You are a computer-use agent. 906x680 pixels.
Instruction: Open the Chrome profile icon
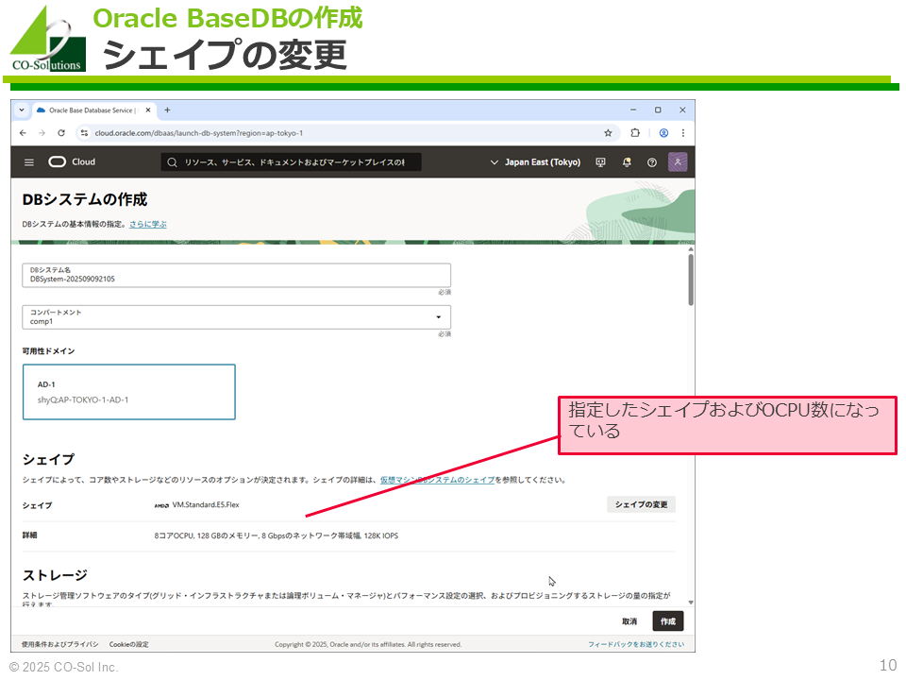(663, 133)
